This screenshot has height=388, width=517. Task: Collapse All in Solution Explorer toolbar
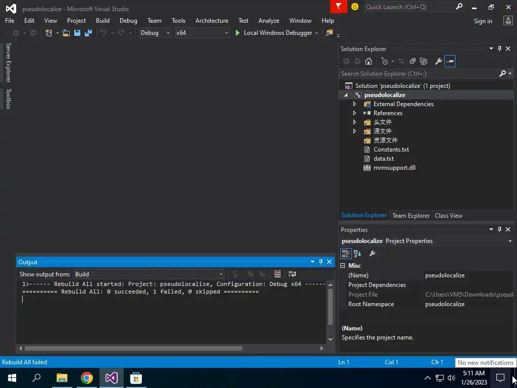412,61
